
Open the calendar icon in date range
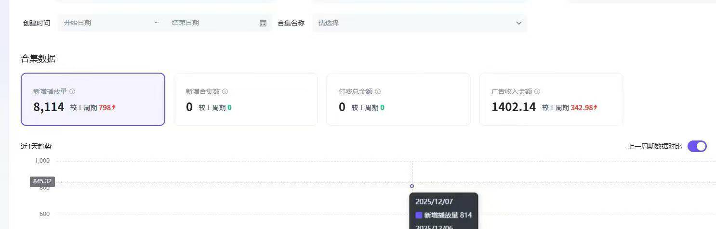point(263,23)
